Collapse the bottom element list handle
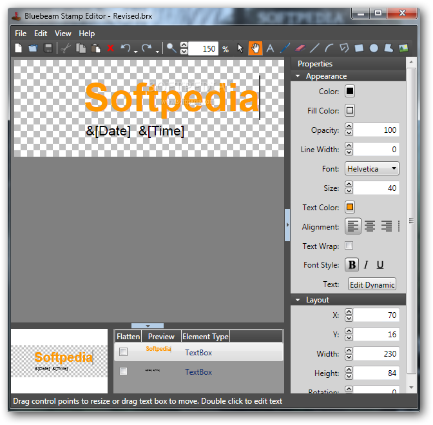 [148, 326]
